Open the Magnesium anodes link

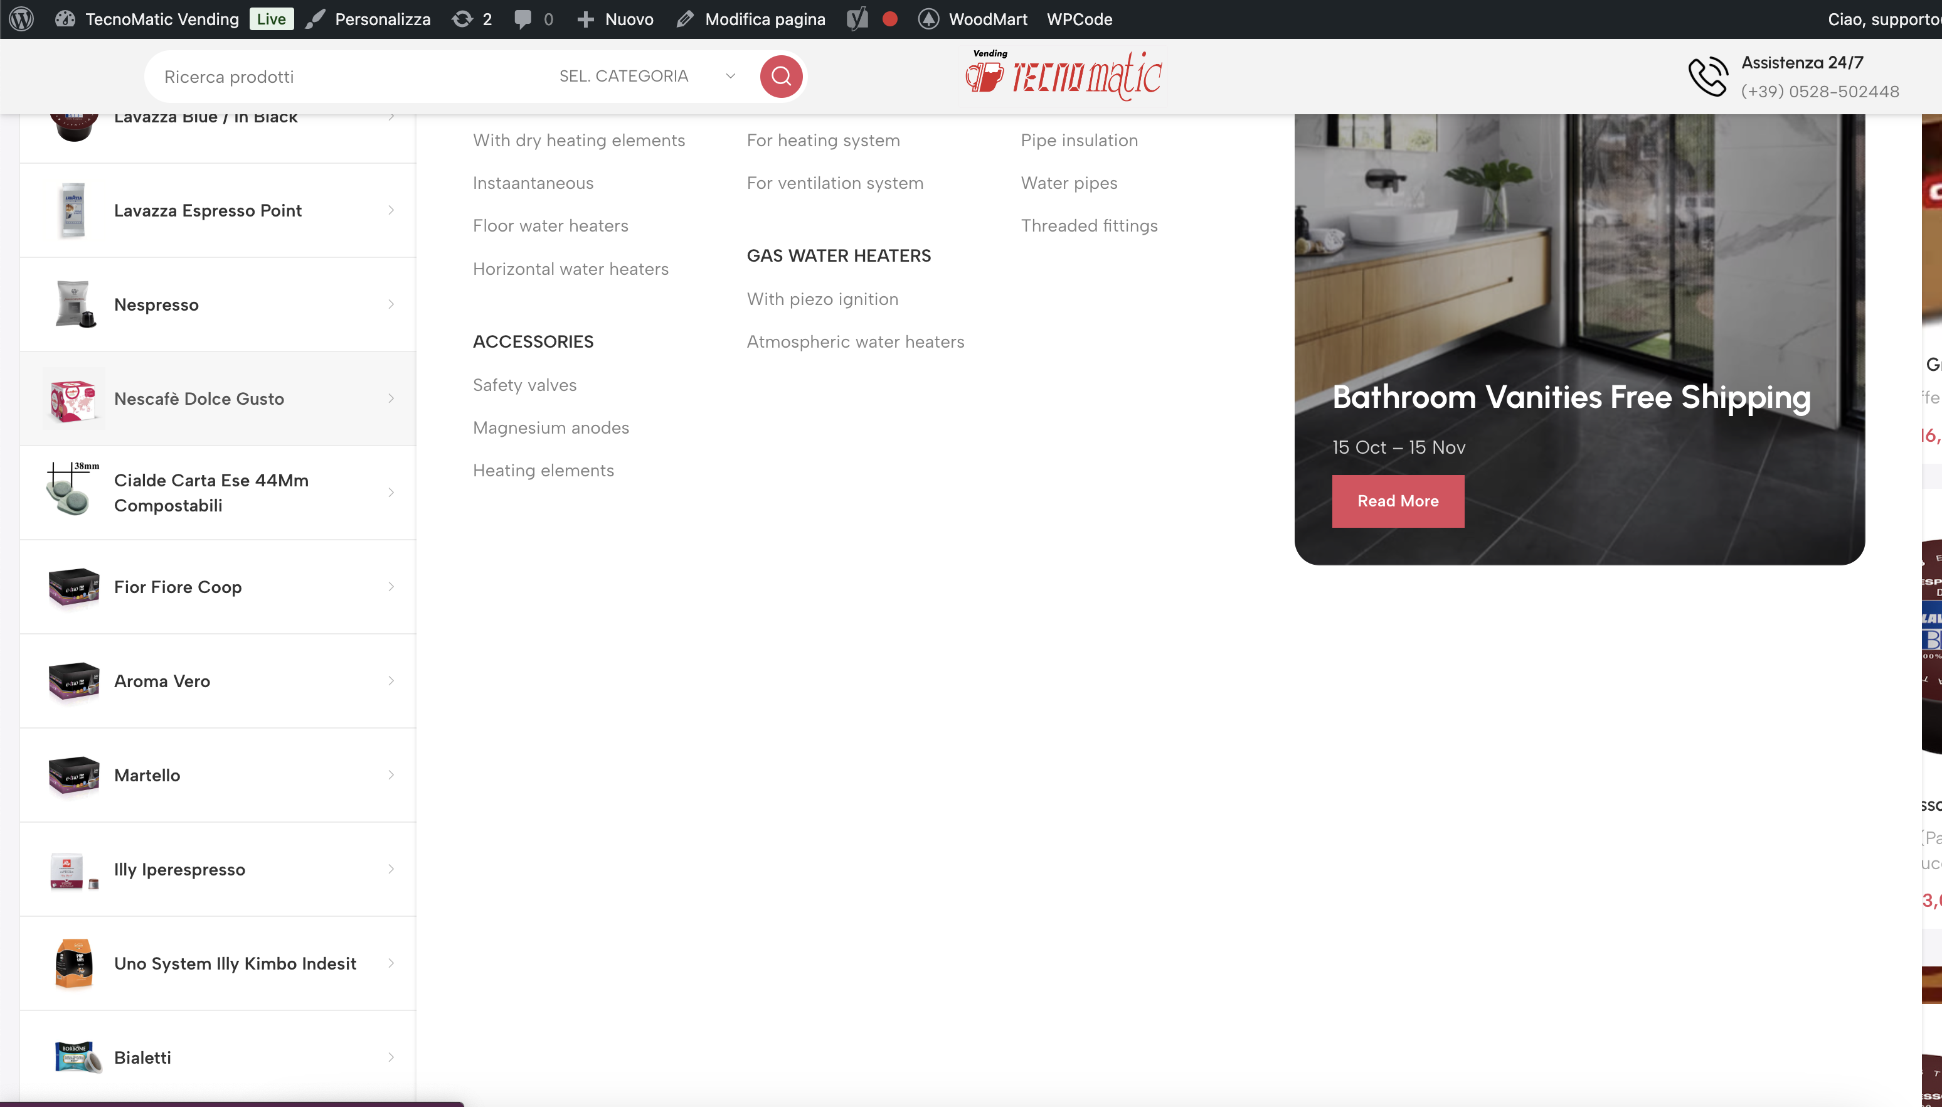pyautogui.click(x=551, y=427)
